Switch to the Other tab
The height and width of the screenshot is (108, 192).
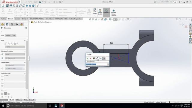tap(13, 35)
